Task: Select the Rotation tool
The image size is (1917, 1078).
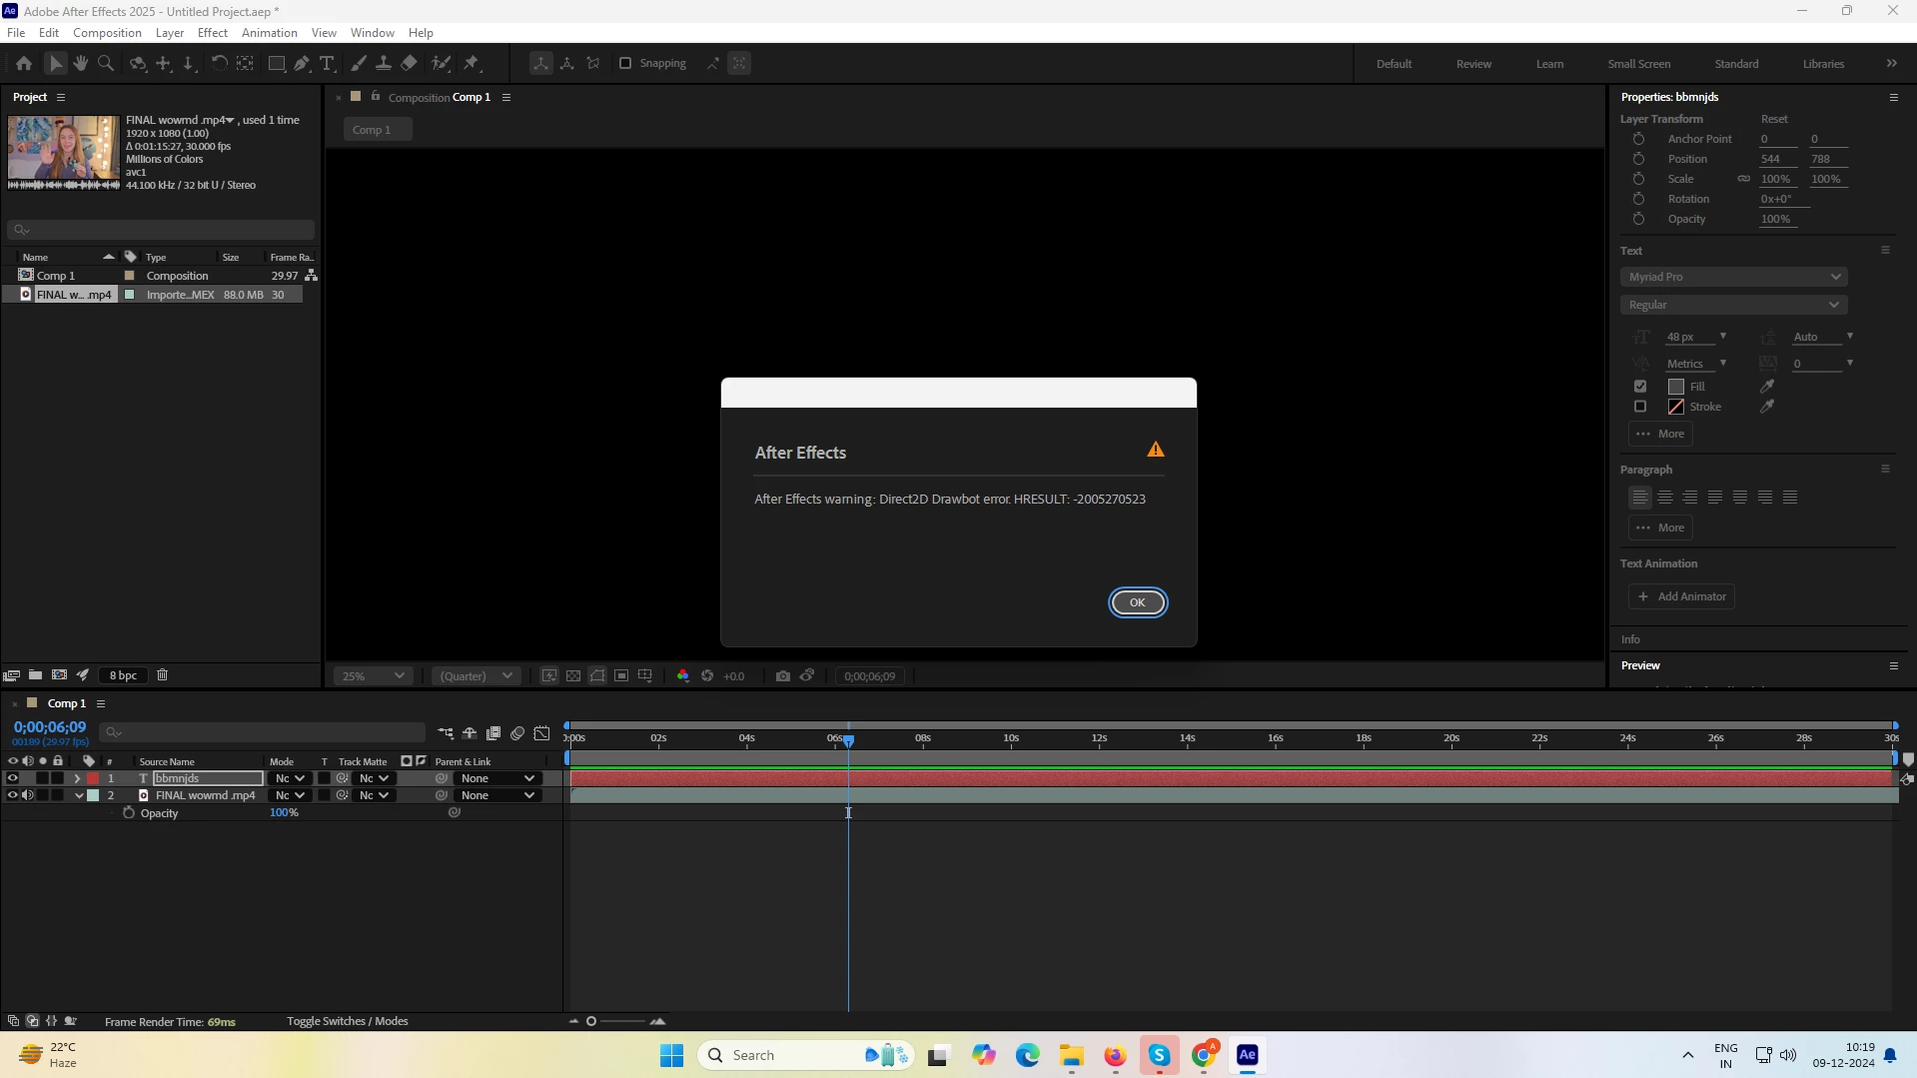Action: point(219,63)
